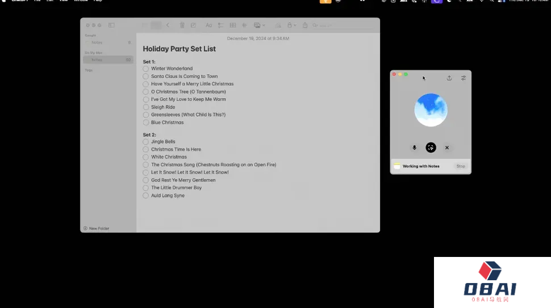Insert a table using the table icon
Image resolution: width=551 pixels, height=308 pixels.
[x=233, y=26]
